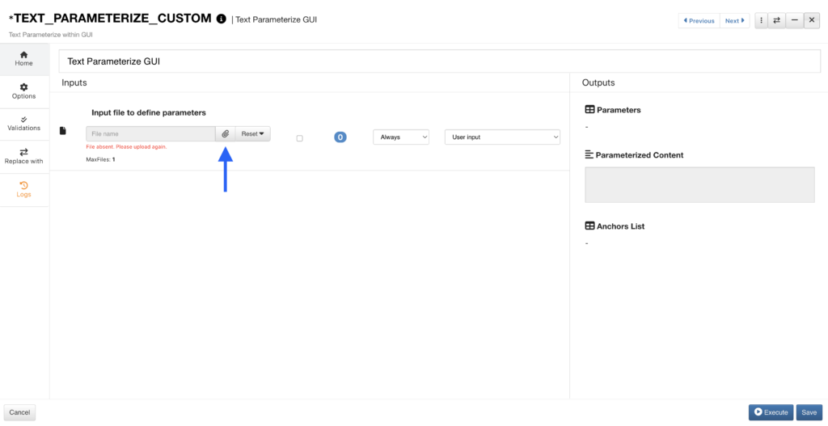This screenshot has height=426, width=828.
Task: Open the Logs sidebar tab
Action: coord(24,189)
